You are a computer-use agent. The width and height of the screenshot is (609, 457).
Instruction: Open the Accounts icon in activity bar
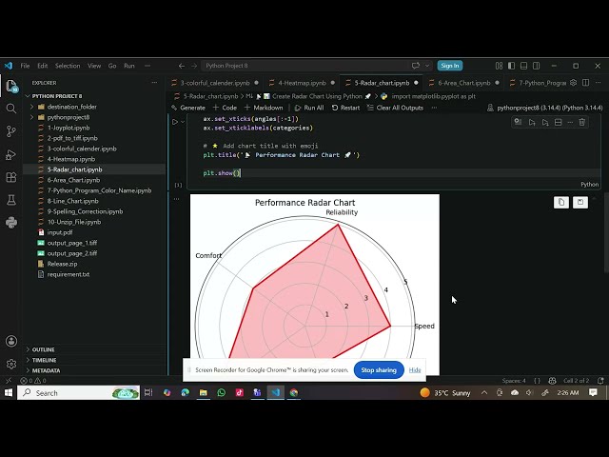point(11,341)
